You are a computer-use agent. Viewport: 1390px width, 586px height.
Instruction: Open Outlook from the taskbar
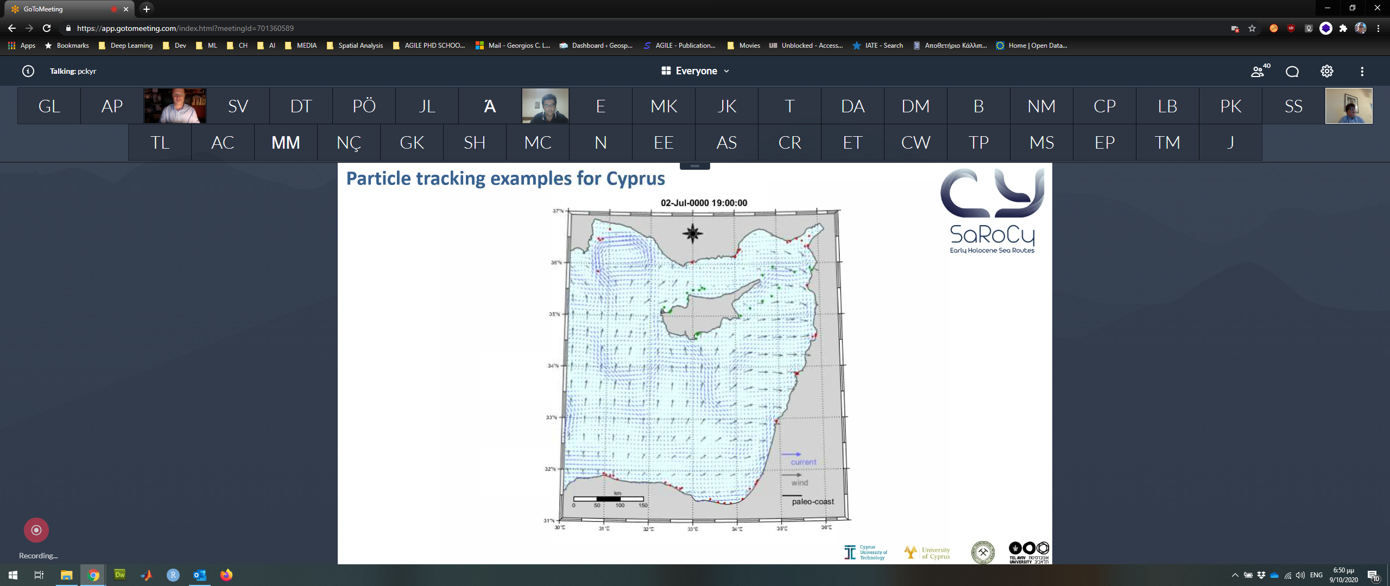tap(199, 575)
